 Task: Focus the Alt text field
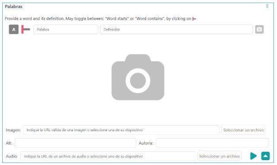pos(75,143)
